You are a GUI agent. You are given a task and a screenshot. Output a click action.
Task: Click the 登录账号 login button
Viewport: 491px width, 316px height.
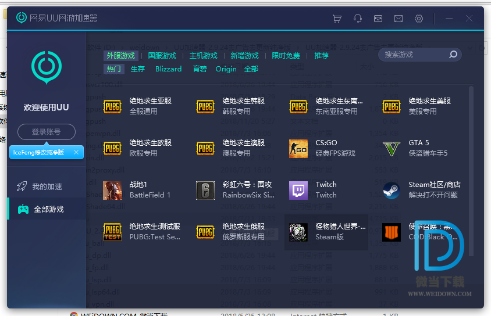pyautogui.click(x=47, y=132)
